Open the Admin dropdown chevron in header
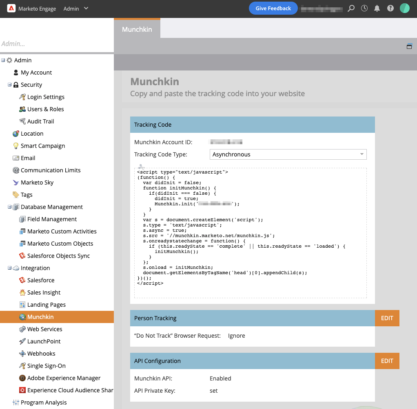The width and height of the screenshot is (417, 409). click(x=86, y=9)
